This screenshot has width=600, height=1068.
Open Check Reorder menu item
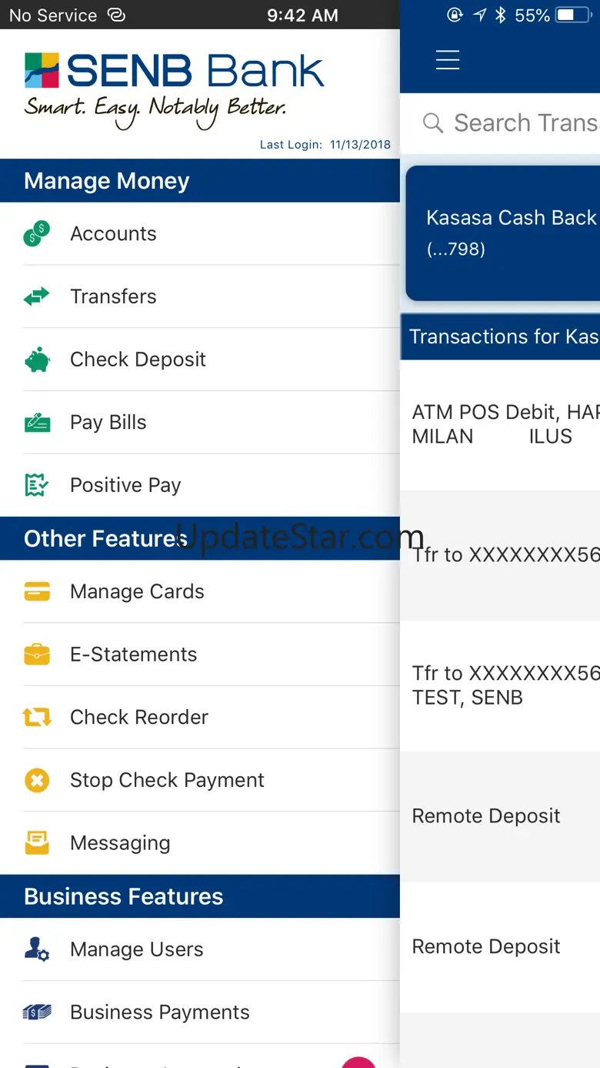200,718
